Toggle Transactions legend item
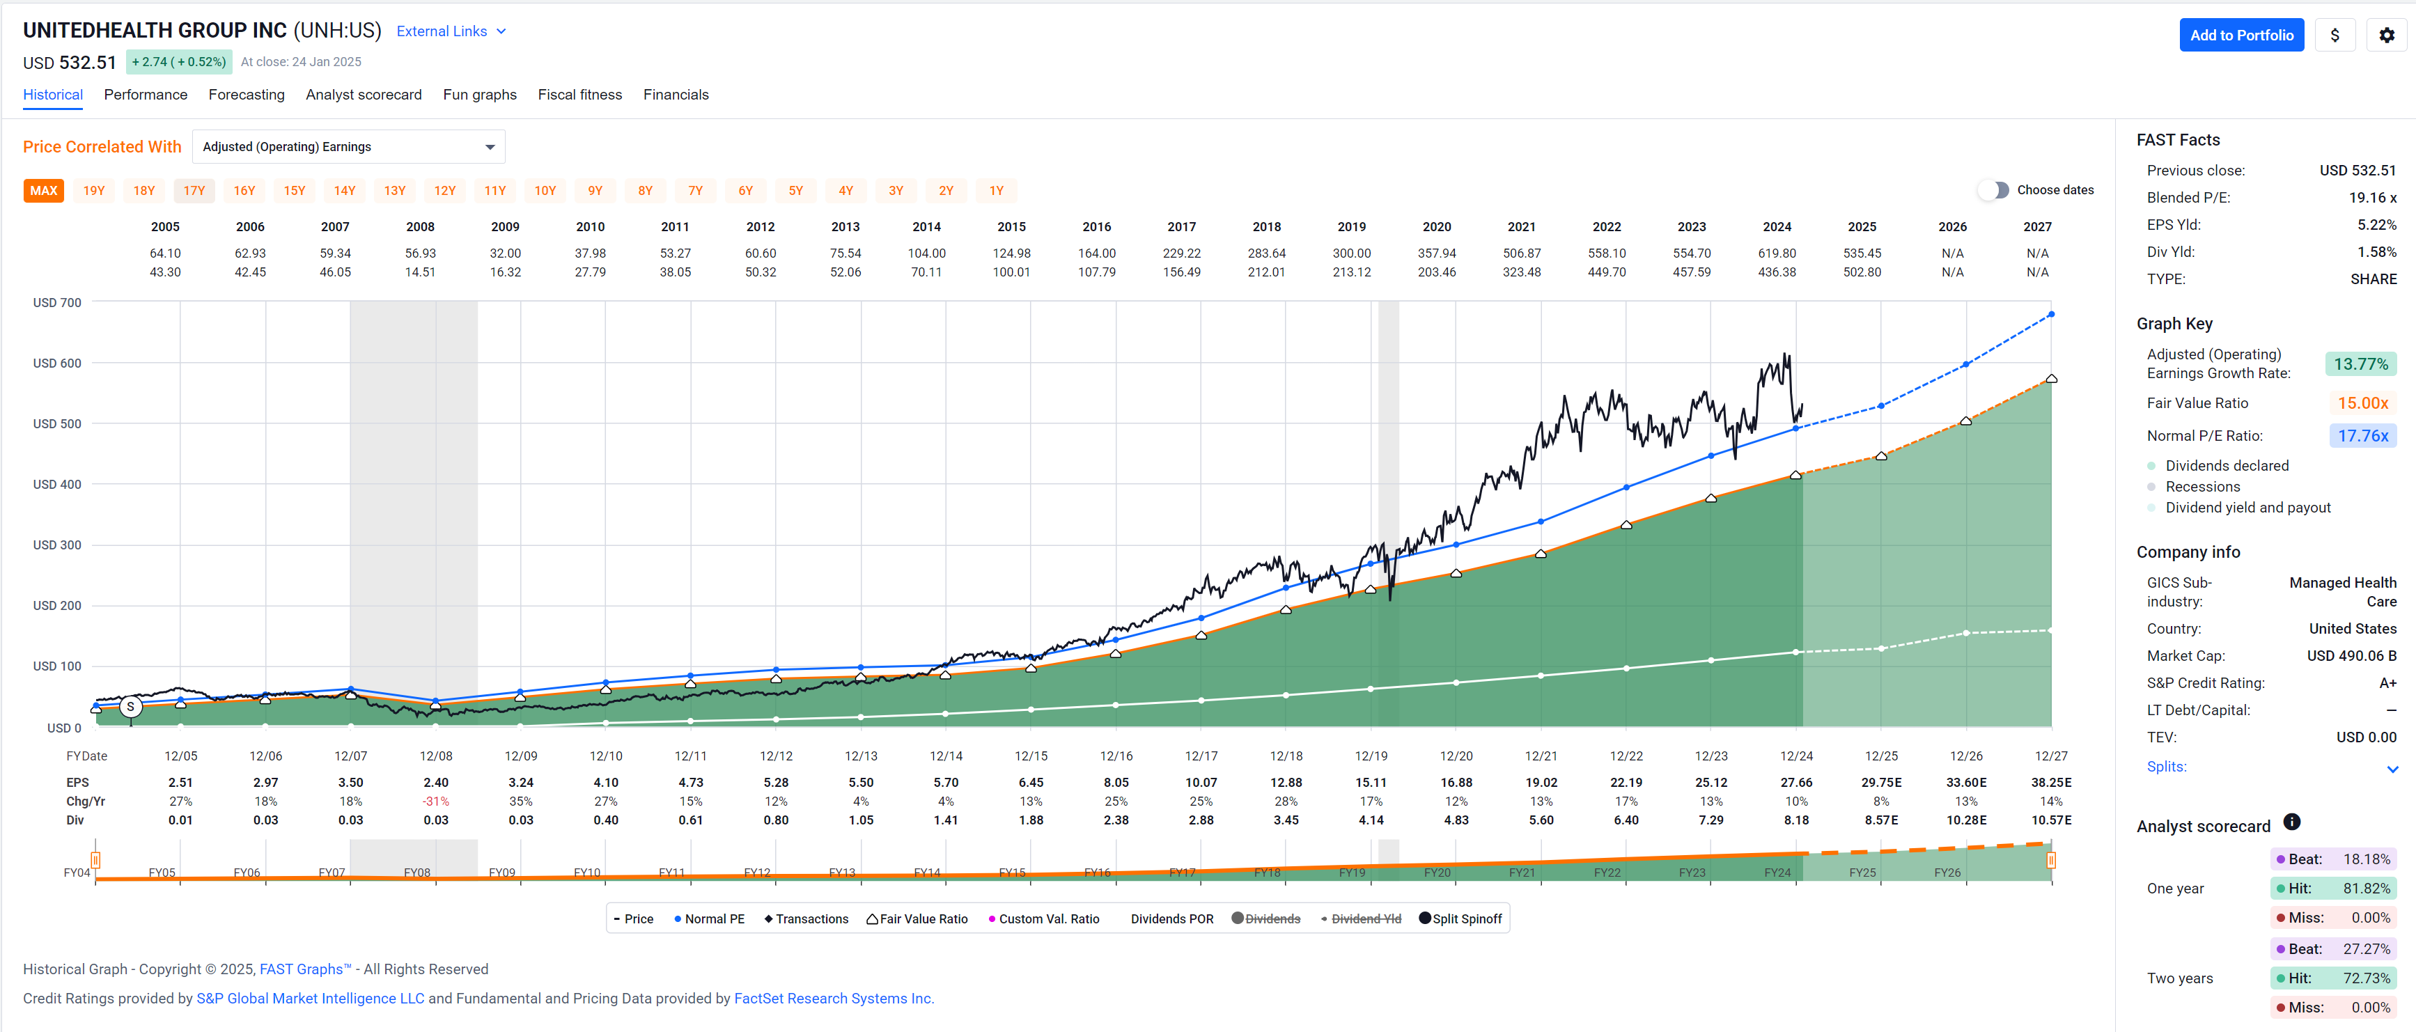The width and height of the screenshot is (2416, 1032). click(806, 919)
